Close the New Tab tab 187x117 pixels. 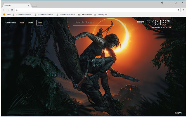pos(29,5)
